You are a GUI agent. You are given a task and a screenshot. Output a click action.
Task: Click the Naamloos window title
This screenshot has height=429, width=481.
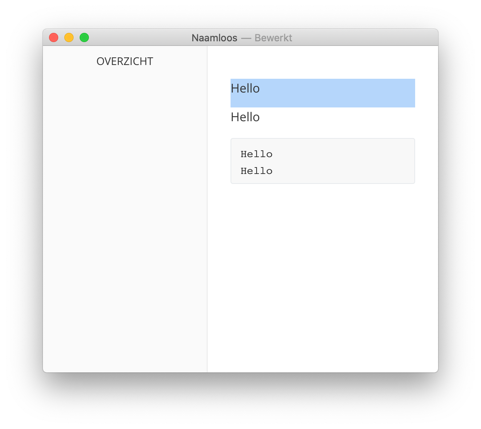point(214,38)
